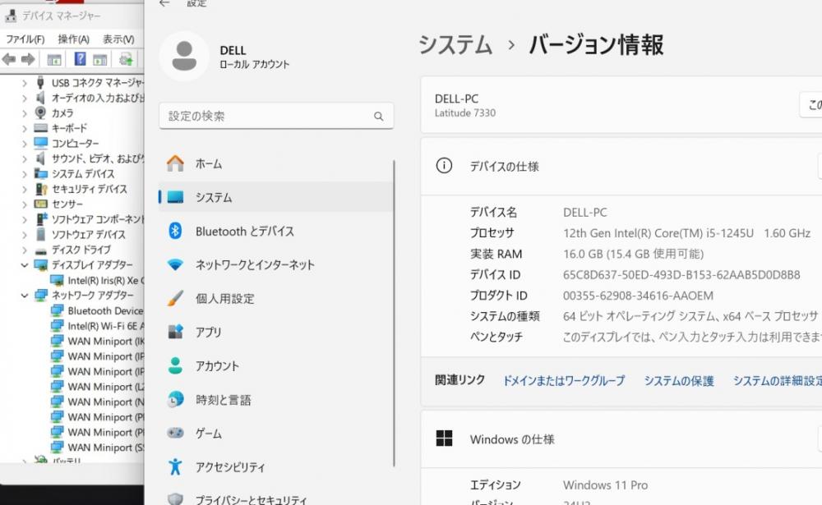Viewport: 822px width, 505px height.
Task: Click the blue help icon in Device Manager toolbar
Action: 81,58
